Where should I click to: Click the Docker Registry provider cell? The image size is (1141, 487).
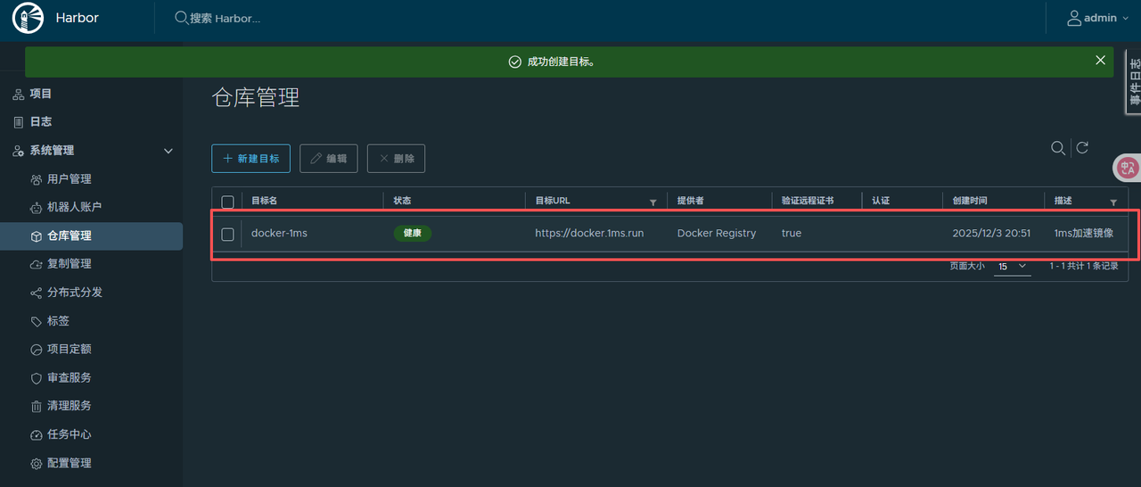[717, 233]
